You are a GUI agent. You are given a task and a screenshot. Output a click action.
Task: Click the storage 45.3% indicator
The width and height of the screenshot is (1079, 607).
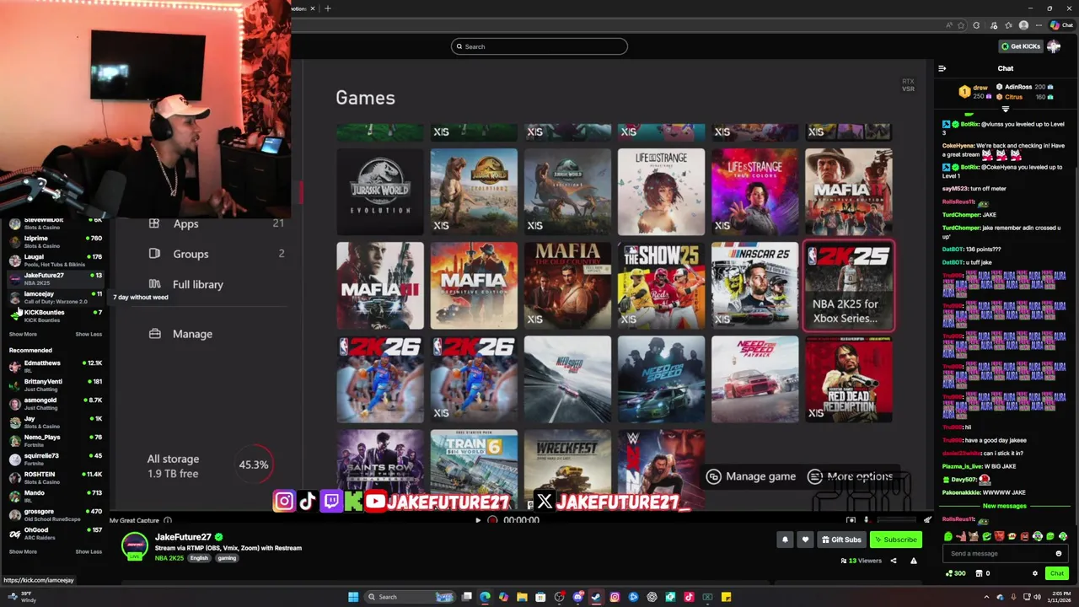254,465
